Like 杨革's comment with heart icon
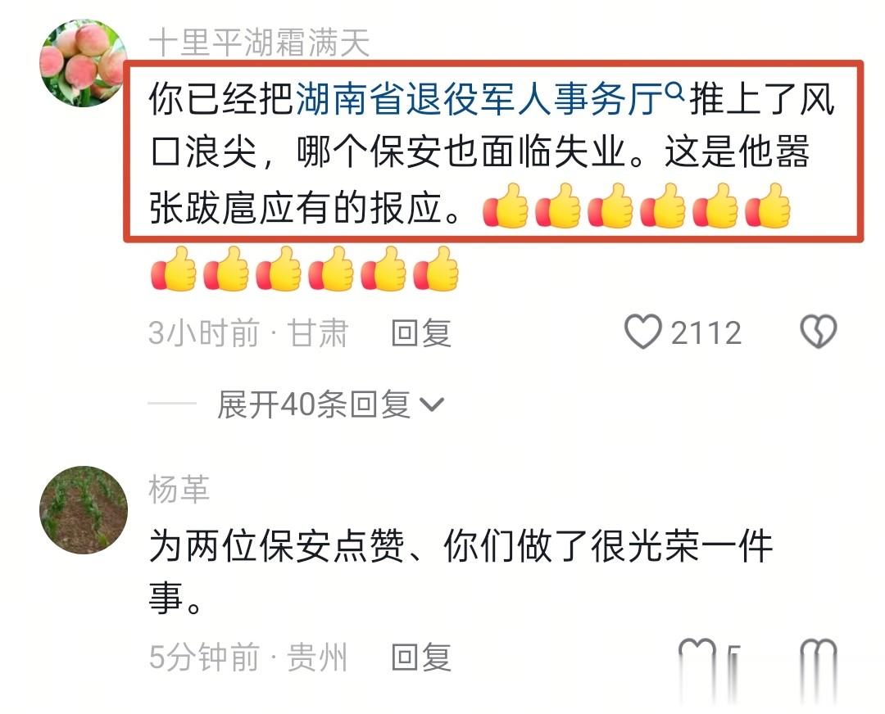The width and height of the screenshot is (885, 714). (x=697, y=657)
